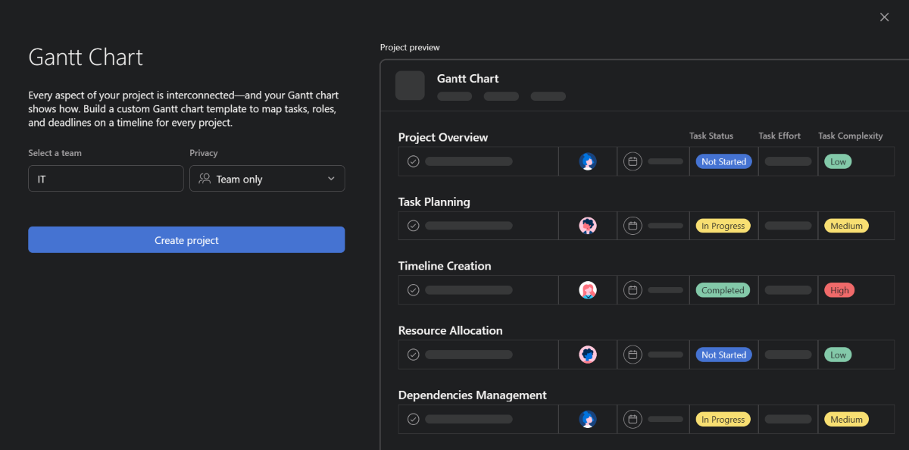
Task: Click the calendar icon in Task Planning row
Action: pos(633,226)
